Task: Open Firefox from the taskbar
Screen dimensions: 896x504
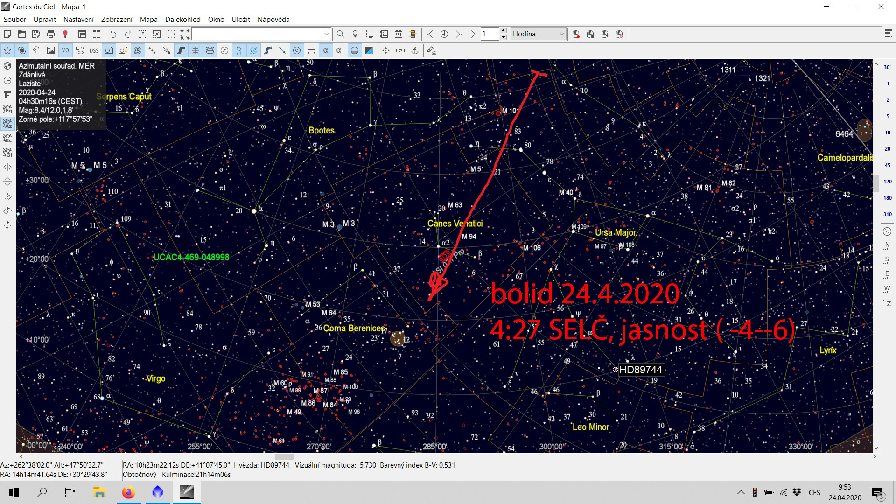Action: tap(128, 492)
